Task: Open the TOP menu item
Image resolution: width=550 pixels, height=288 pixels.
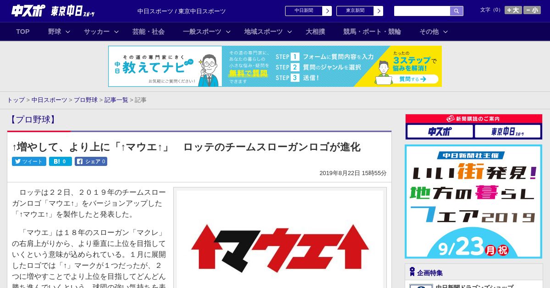Action: coord(23,32)
